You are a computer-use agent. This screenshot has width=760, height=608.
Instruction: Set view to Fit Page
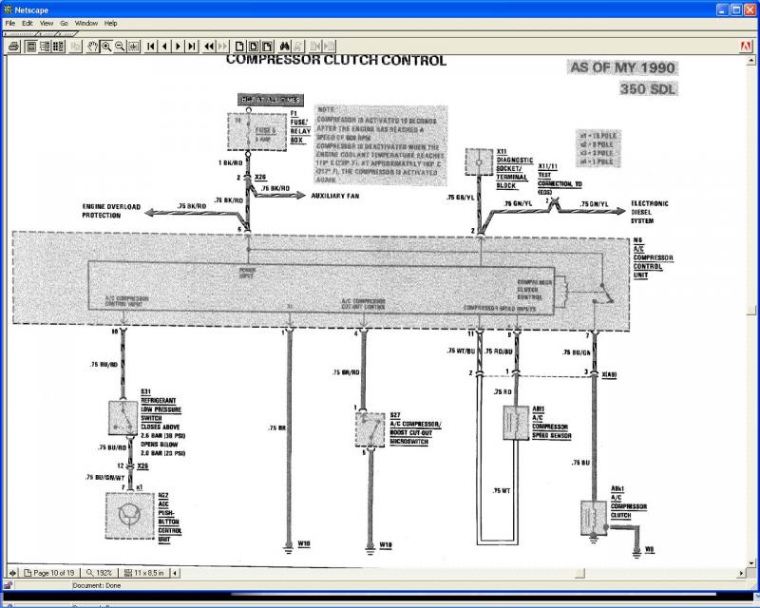tap(254, 47)
